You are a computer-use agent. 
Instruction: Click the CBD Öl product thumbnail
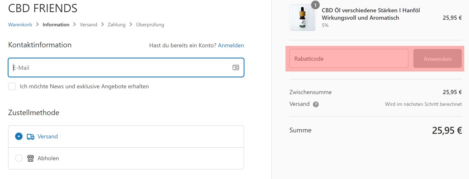point(302,18)
